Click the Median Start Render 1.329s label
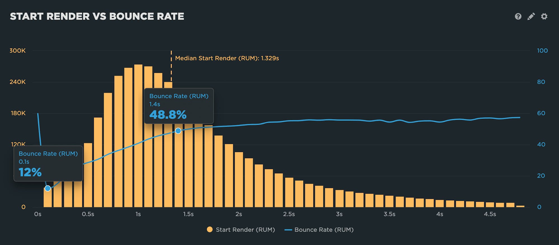The image size is (559, 245). coord(227,58)
